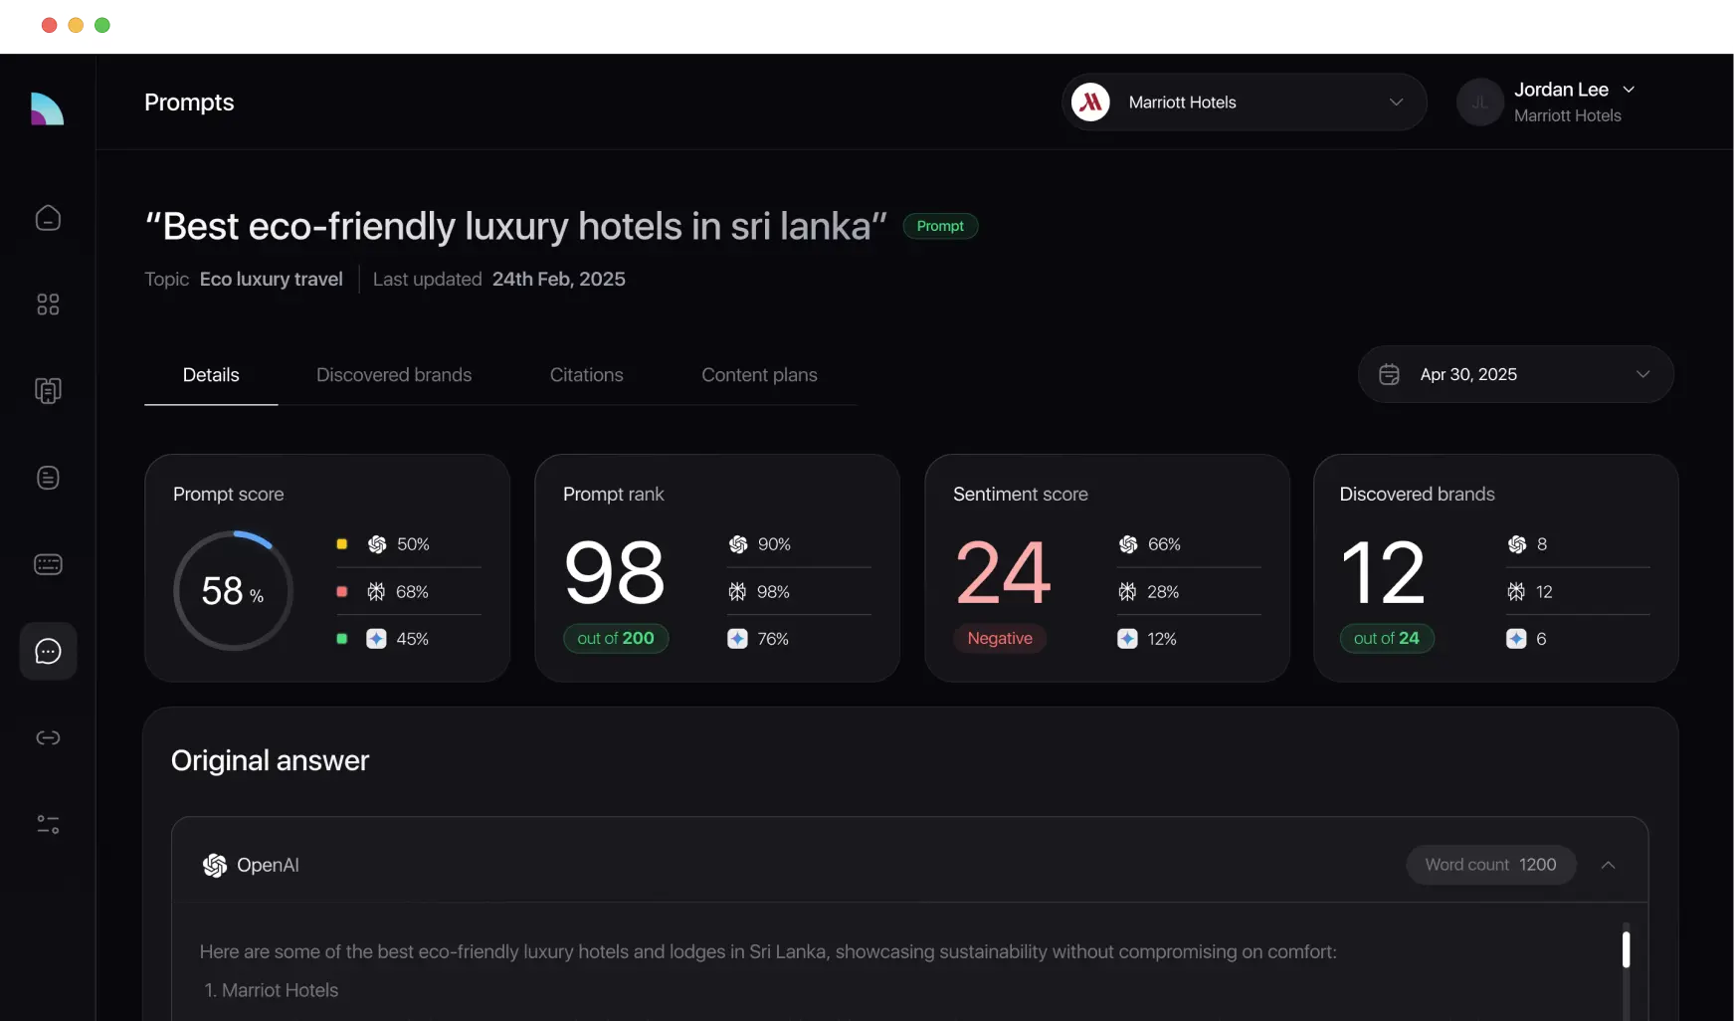Click the Gemini icon next to 45% in Prompt score

376,639
